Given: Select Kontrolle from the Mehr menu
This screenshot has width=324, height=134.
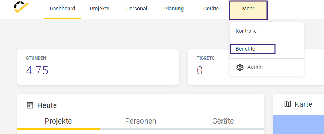Looking at the screenshot, I should 246,31.
